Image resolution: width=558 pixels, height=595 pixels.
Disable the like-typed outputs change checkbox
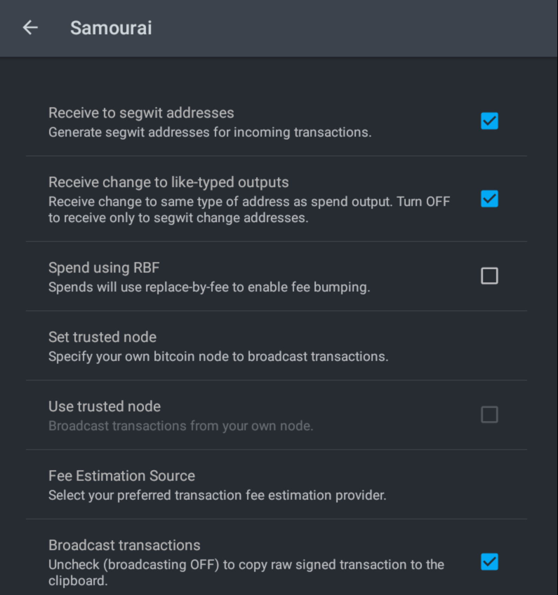[489, 199]
